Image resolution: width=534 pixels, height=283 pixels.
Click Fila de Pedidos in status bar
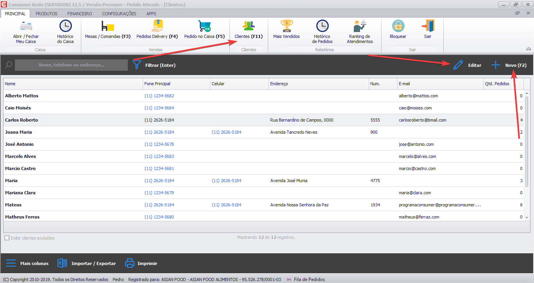(309, 279)
